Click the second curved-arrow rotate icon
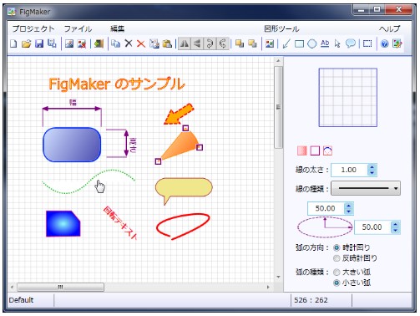The width and height of the screenshot is (420, 316). pyautogui.click(x=223, y=43)
